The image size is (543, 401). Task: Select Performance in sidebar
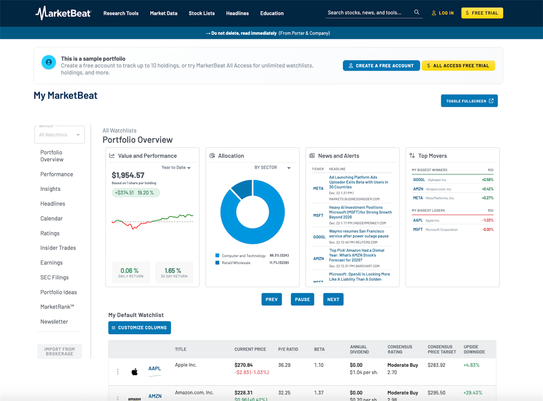(57, 174)
